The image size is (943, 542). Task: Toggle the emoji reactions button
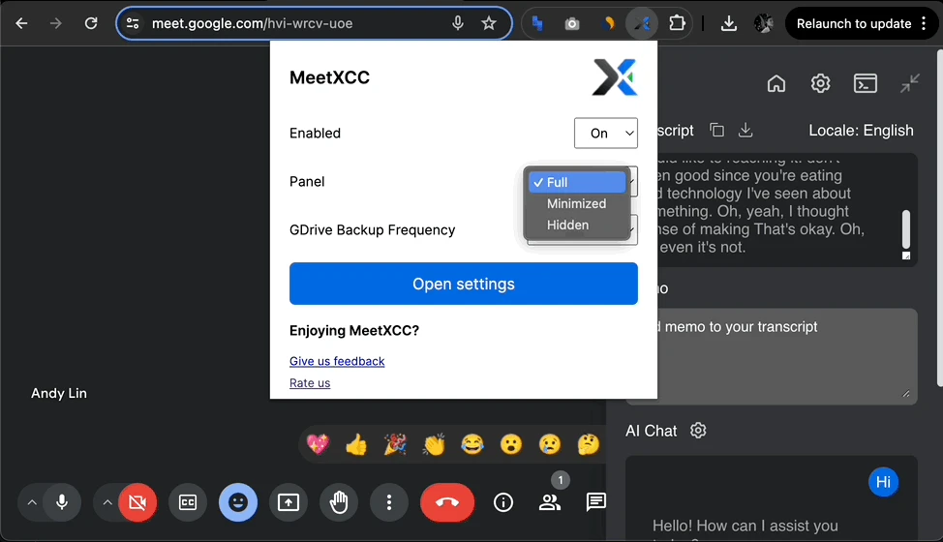[x=238, y=502]
